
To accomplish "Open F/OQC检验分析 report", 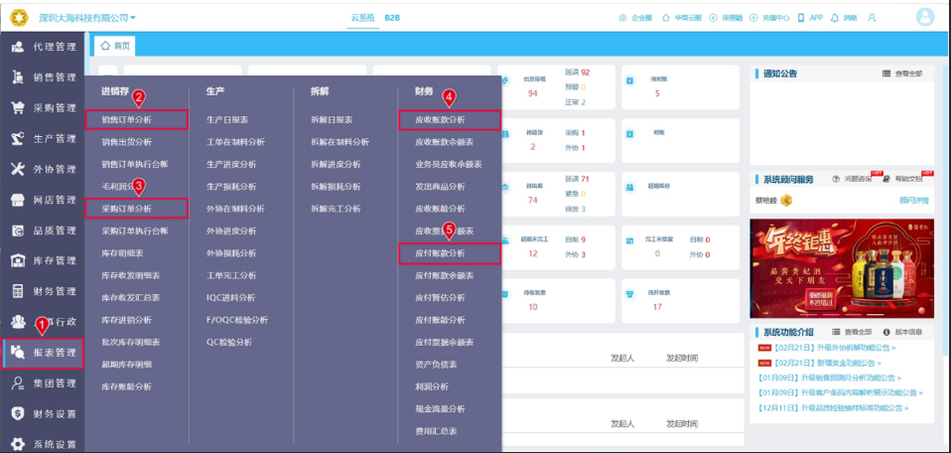I will click(237, 320).
